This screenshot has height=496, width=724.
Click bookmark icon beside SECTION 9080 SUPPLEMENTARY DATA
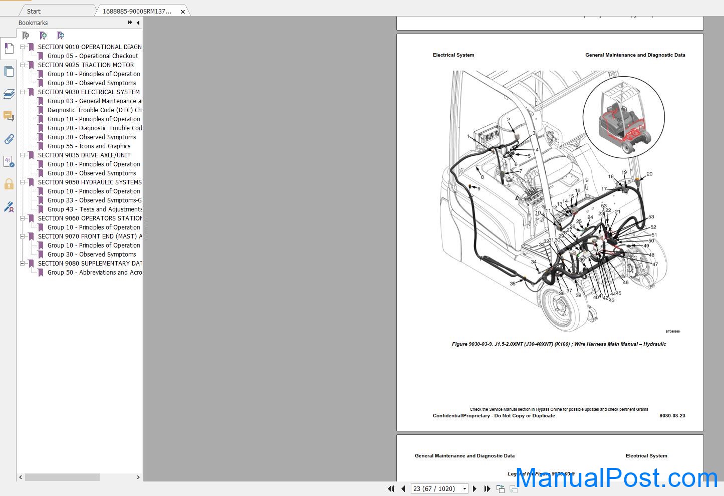pos(31,263)
